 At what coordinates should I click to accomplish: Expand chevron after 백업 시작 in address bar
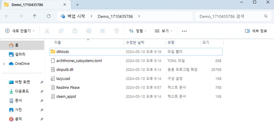point(91,16)
